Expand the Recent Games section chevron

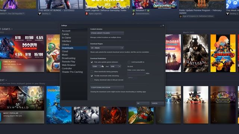[x=12, y=29]
